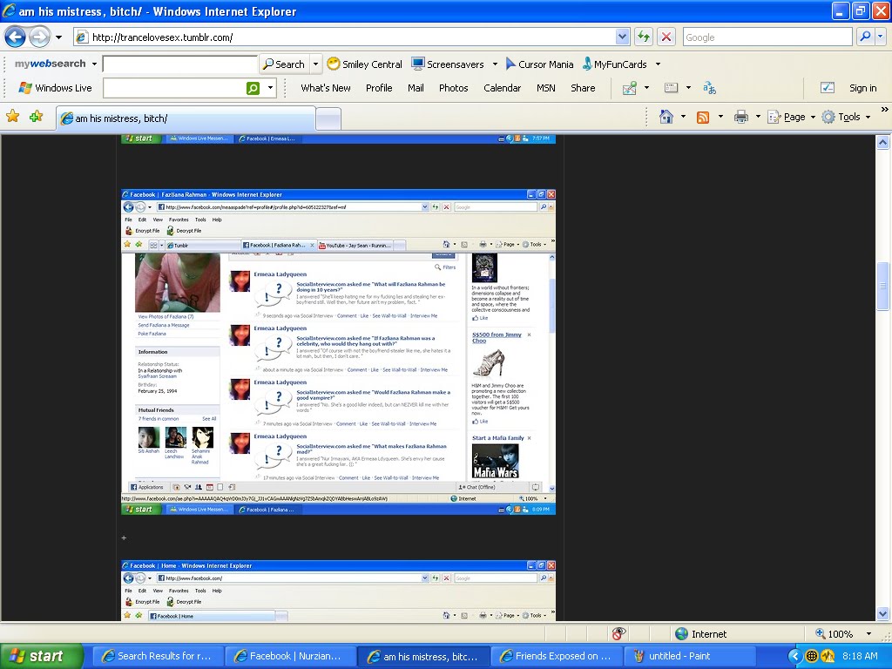Image resolution: width=892 pixels, height=669 pixels.
Task: Switch to 'Friends Exposed on ...' taskbar window
Action: pyautogui.click(x=557, y=657)
